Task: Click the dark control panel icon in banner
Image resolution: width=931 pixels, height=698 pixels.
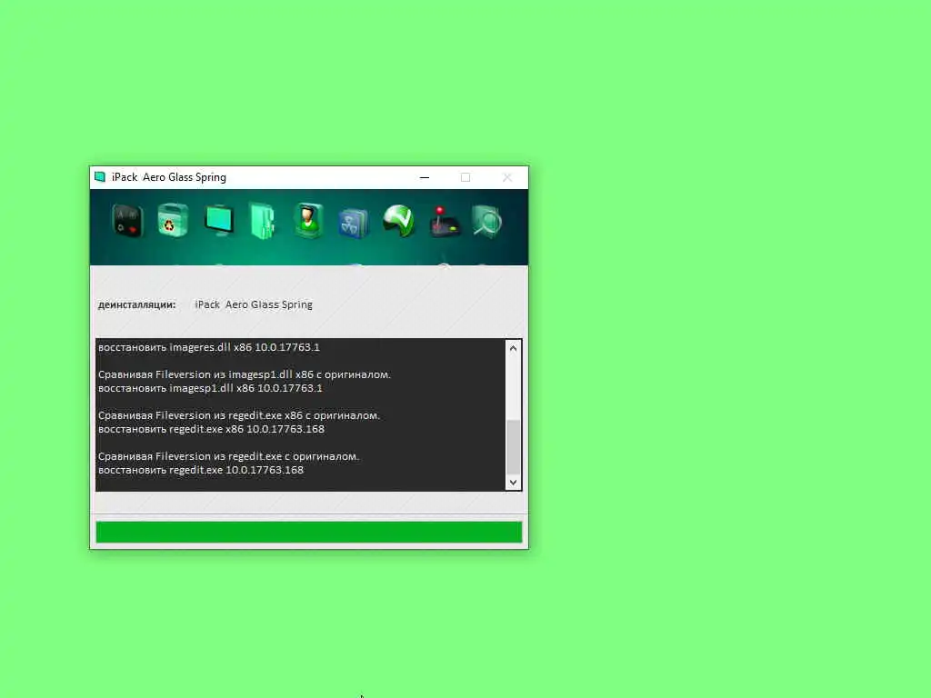Action: click(x=127, y=221)
